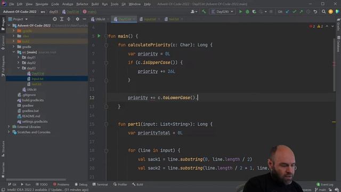Jump to next highlighted error arrow down
This screenshot has height=192, width=341.
[x=332, y=26]
